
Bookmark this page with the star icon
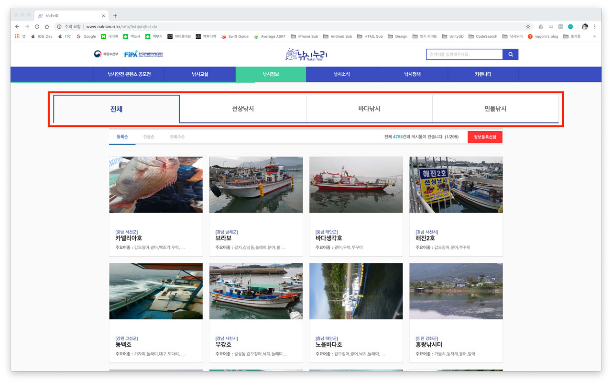click(528, 27)
